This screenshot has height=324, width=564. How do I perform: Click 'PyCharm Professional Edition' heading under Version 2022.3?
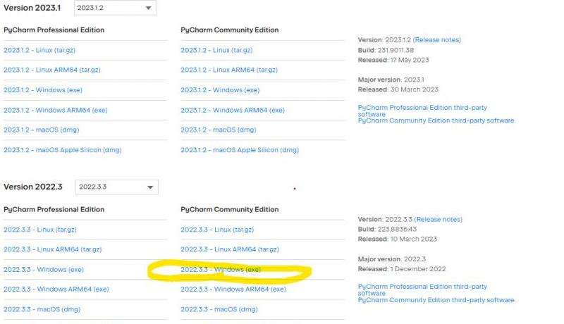54,209
